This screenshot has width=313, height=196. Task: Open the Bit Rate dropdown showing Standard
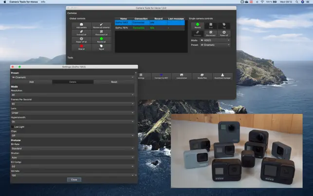coord(73,148)
